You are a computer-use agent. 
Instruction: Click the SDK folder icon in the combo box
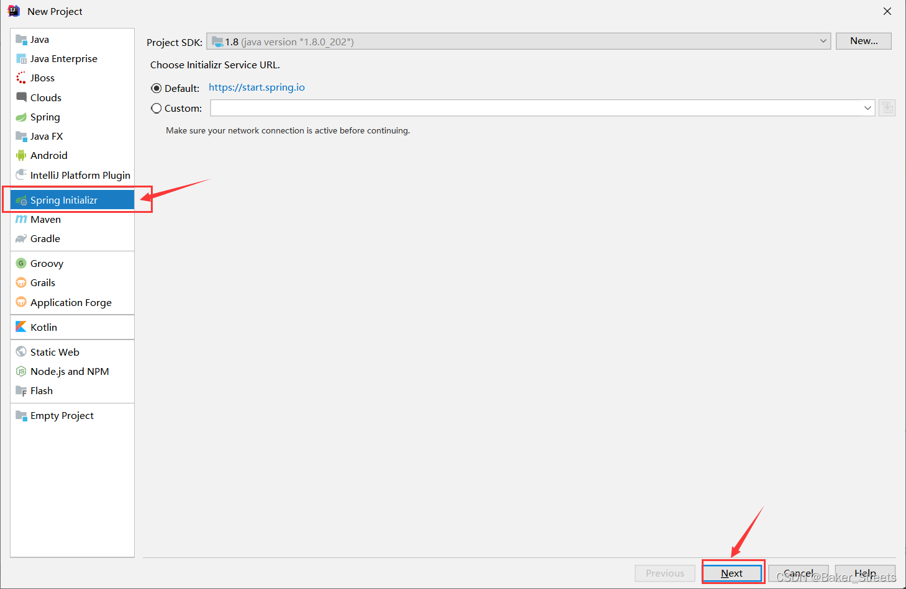coord(217,42)
